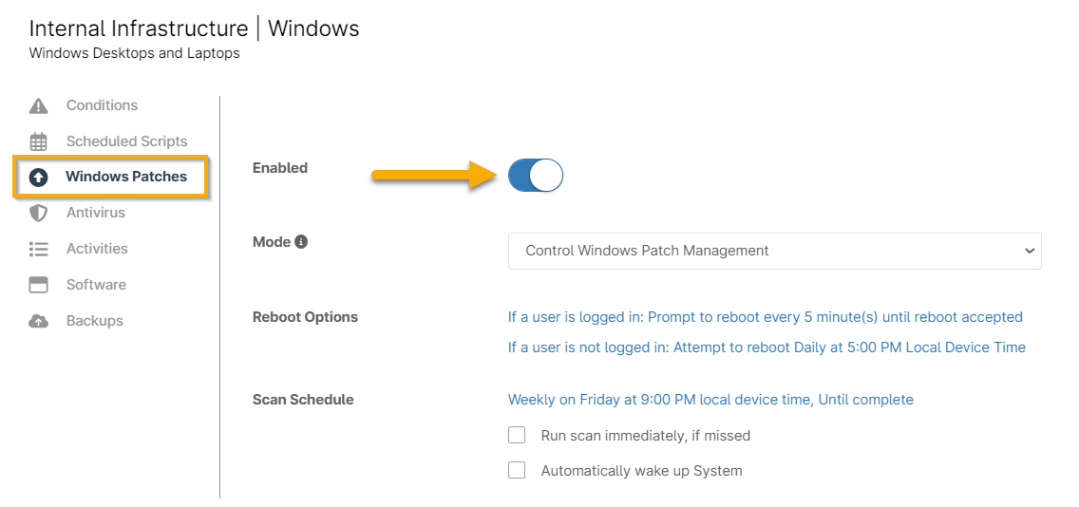Viewport: 1079px width, 507px height.
Task: Click the Backups cloud icon
Action: [x=38, y=321]
